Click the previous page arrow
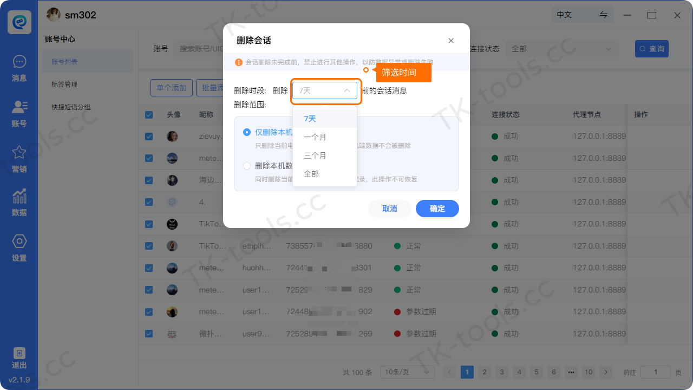This screenshot has width=693, height=390. click(450, 372)
